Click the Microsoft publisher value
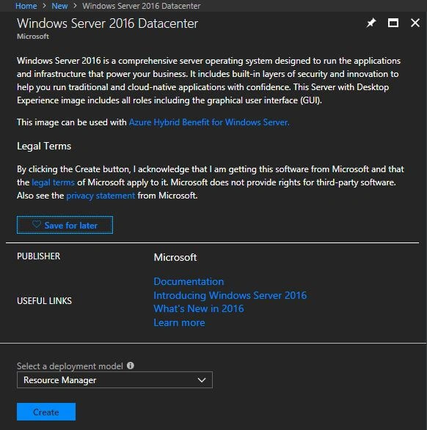427x430 pixels. click(175, 257)
